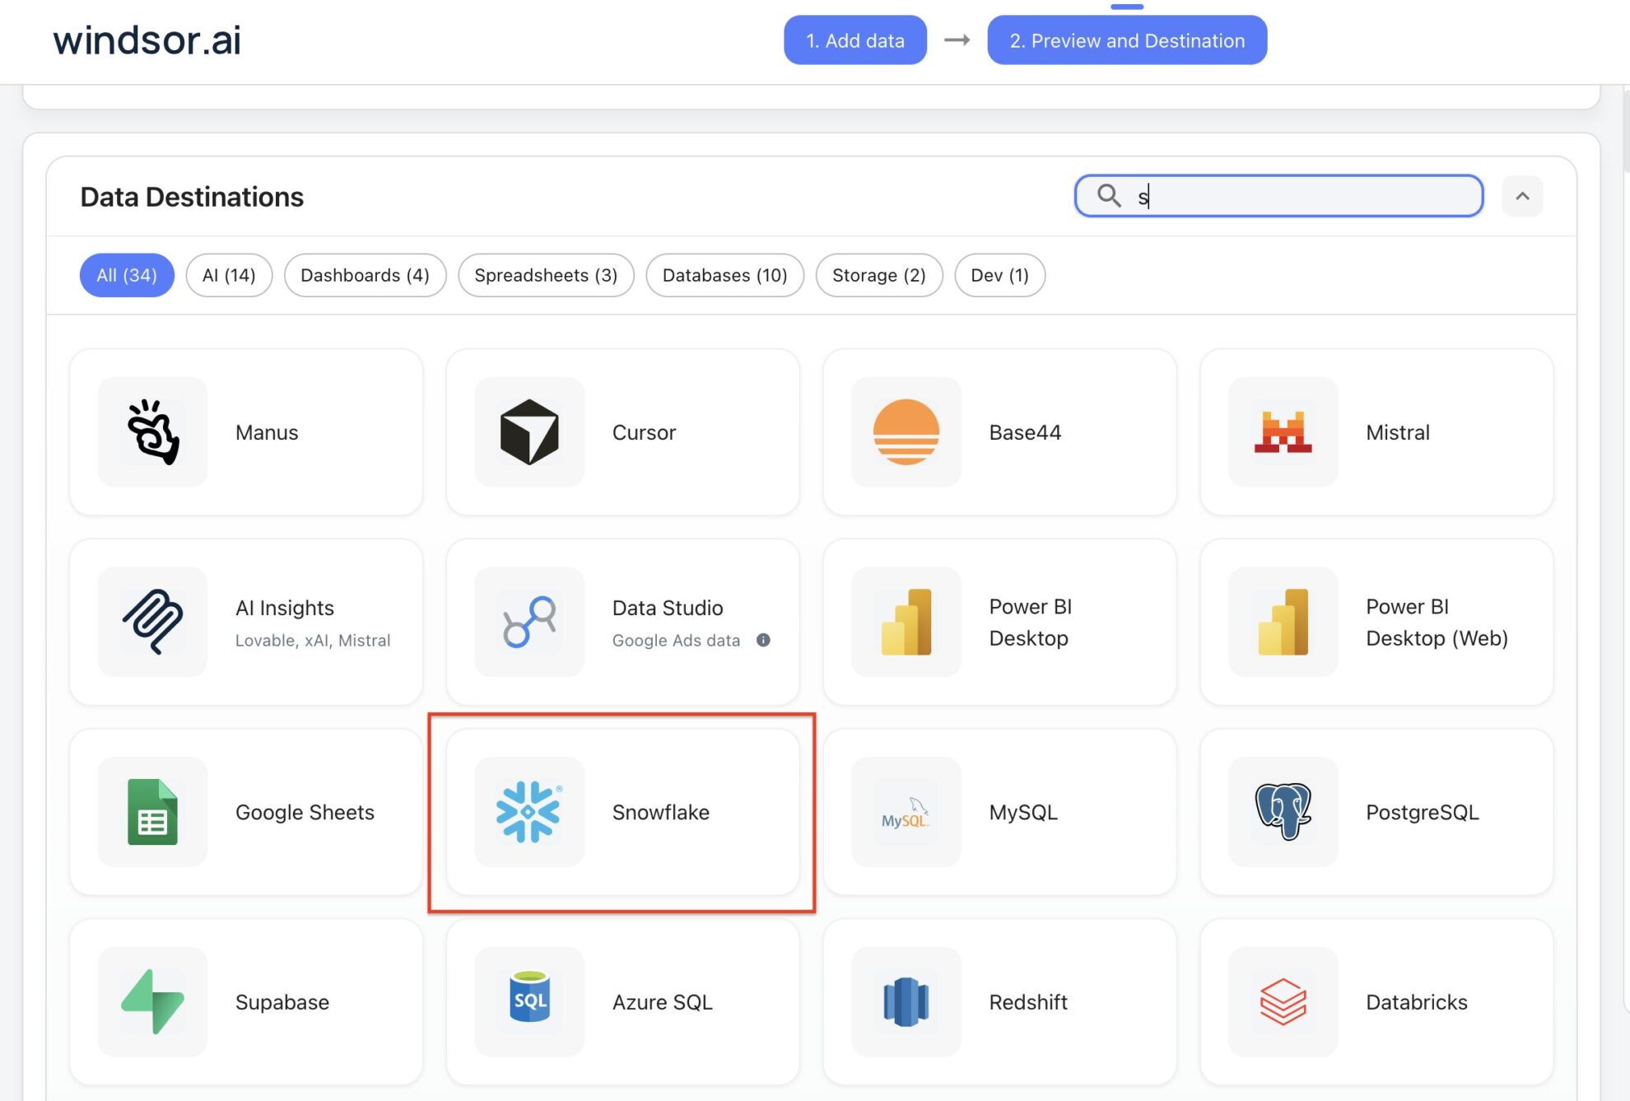Focus the destinations search field
The height and width of the screenshot is (1101, 1630).
(1278, 196)
